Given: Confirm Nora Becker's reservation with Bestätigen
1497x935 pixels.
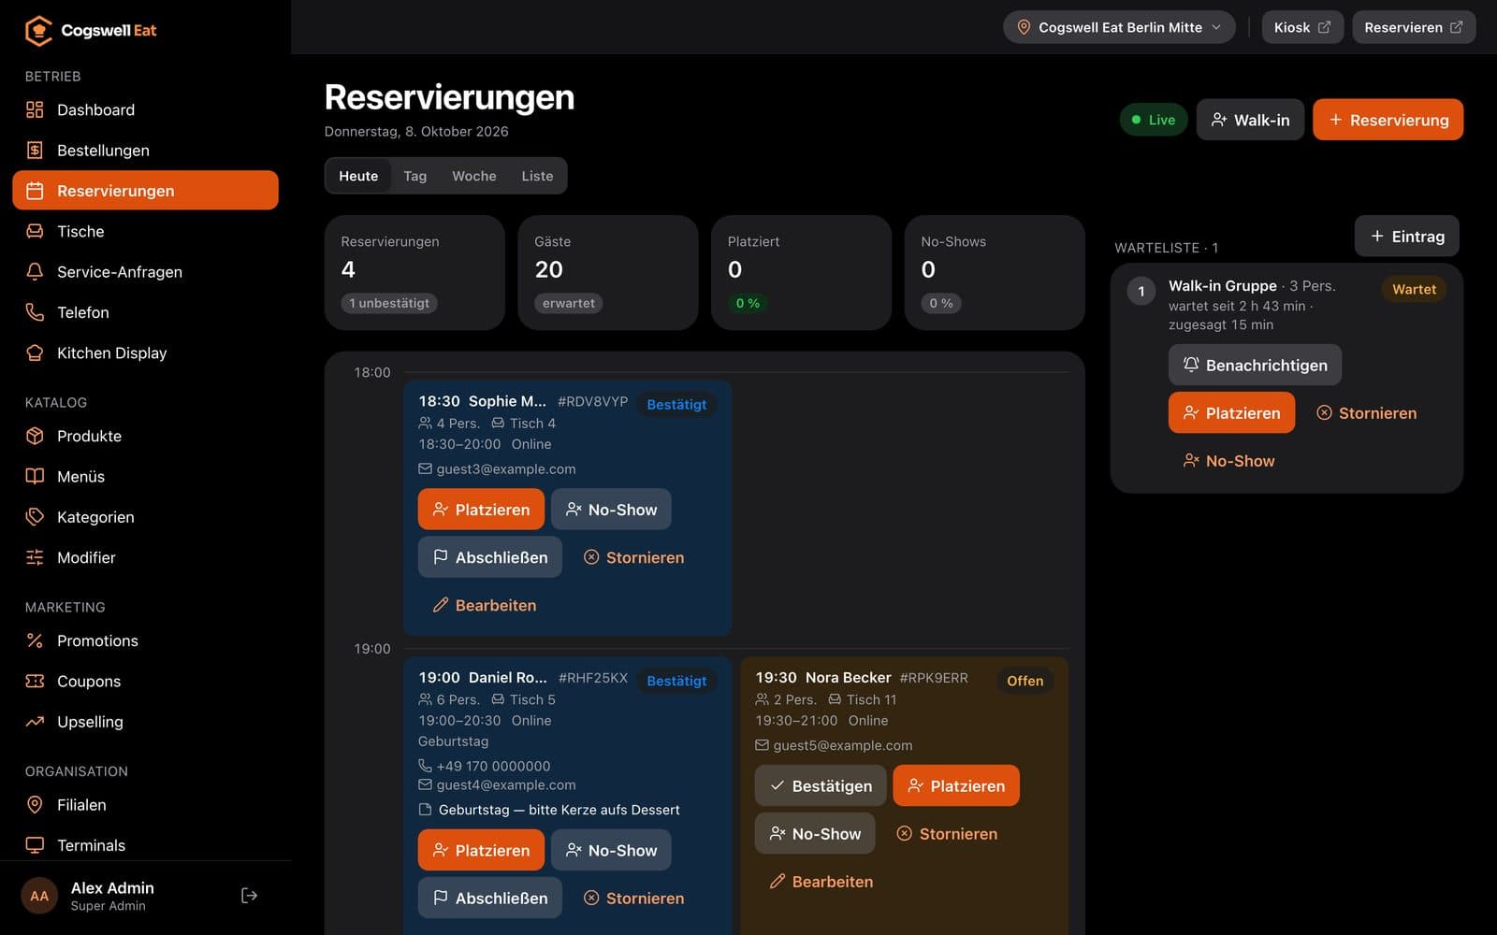Looking at the screenshot, I should coord(821,785).
